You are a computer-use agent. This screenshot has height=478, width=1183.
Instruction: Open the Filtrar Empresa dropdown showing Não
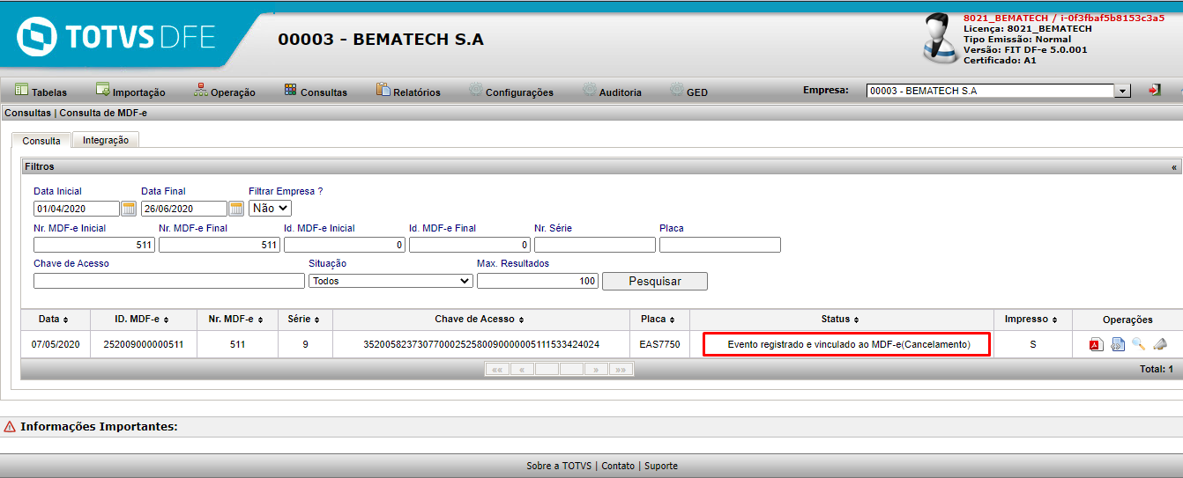click(270, 209)
